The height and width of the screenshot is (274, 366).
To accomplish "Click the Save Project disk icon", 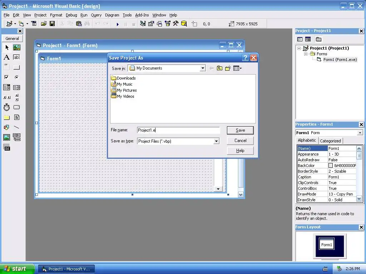I will pos(52,24).
